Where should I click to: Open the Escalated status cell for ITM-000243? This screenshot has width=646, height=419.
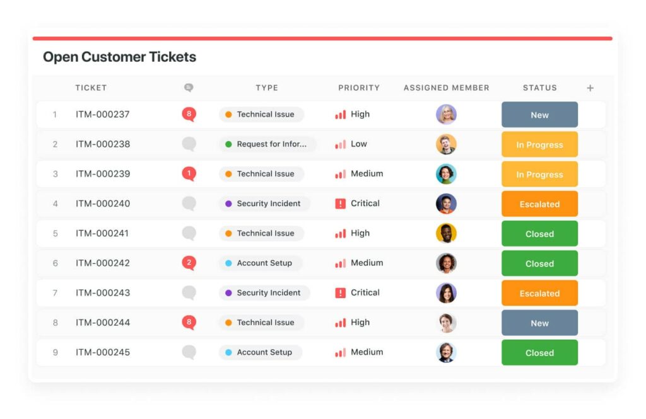(x=539, y=293)
